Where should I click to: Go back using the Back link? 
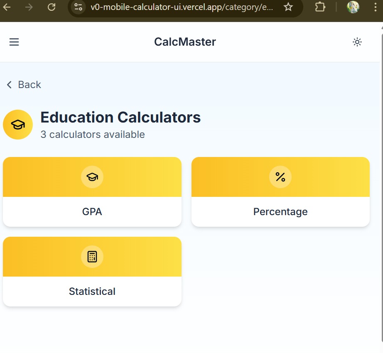click(x=29, y=85)
